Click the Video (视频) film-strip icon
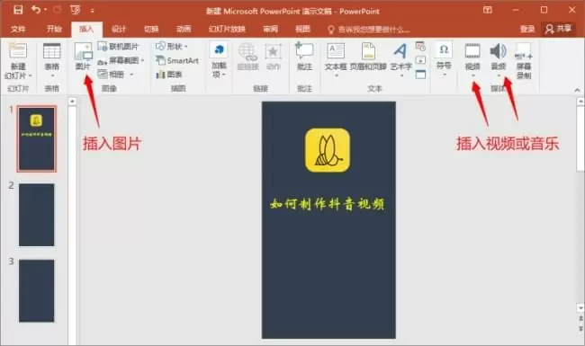The height and width of the screenshot is (346, 585). (x=472, y=51)
